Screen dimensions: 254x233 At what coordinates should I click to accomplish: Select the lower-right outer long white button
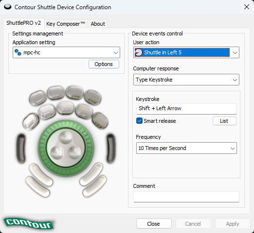click(x=94, y=186)
